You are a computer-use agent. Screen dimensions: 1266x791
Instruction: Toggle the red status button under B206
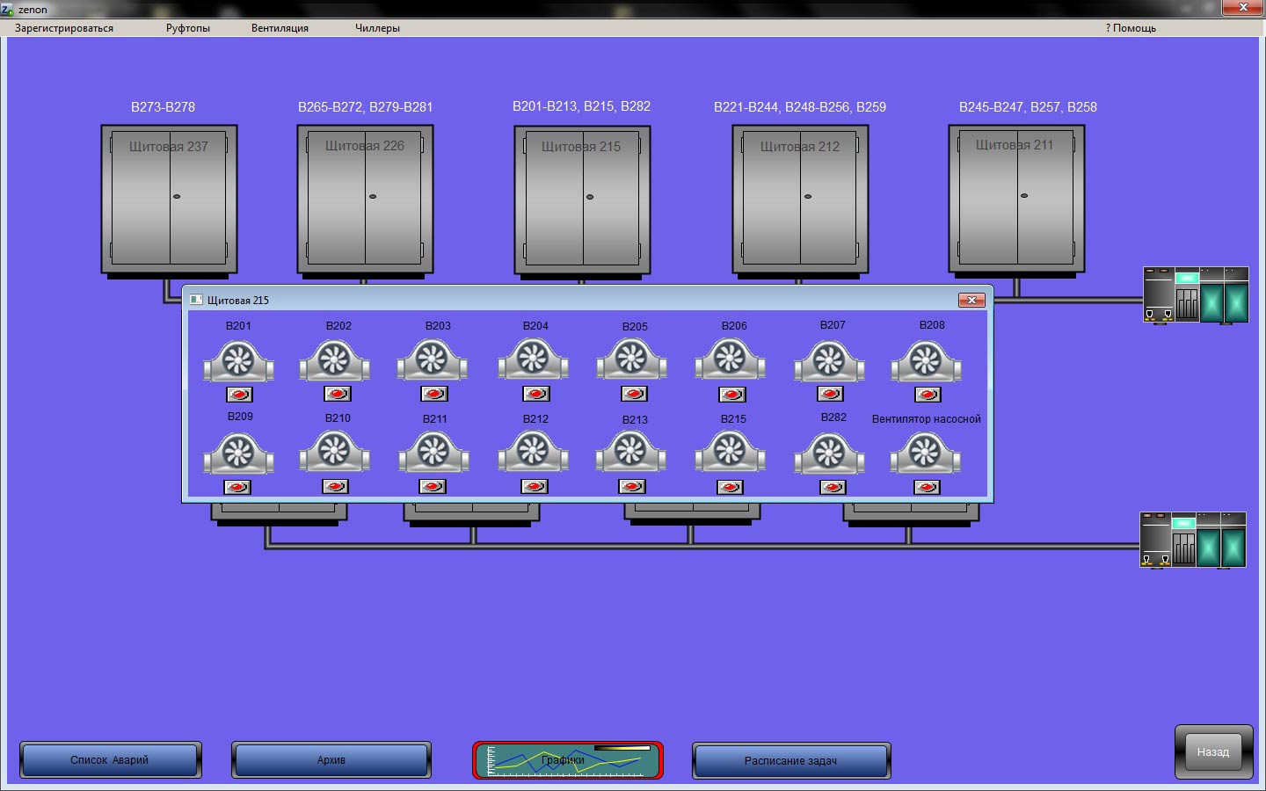click(731, 395)
